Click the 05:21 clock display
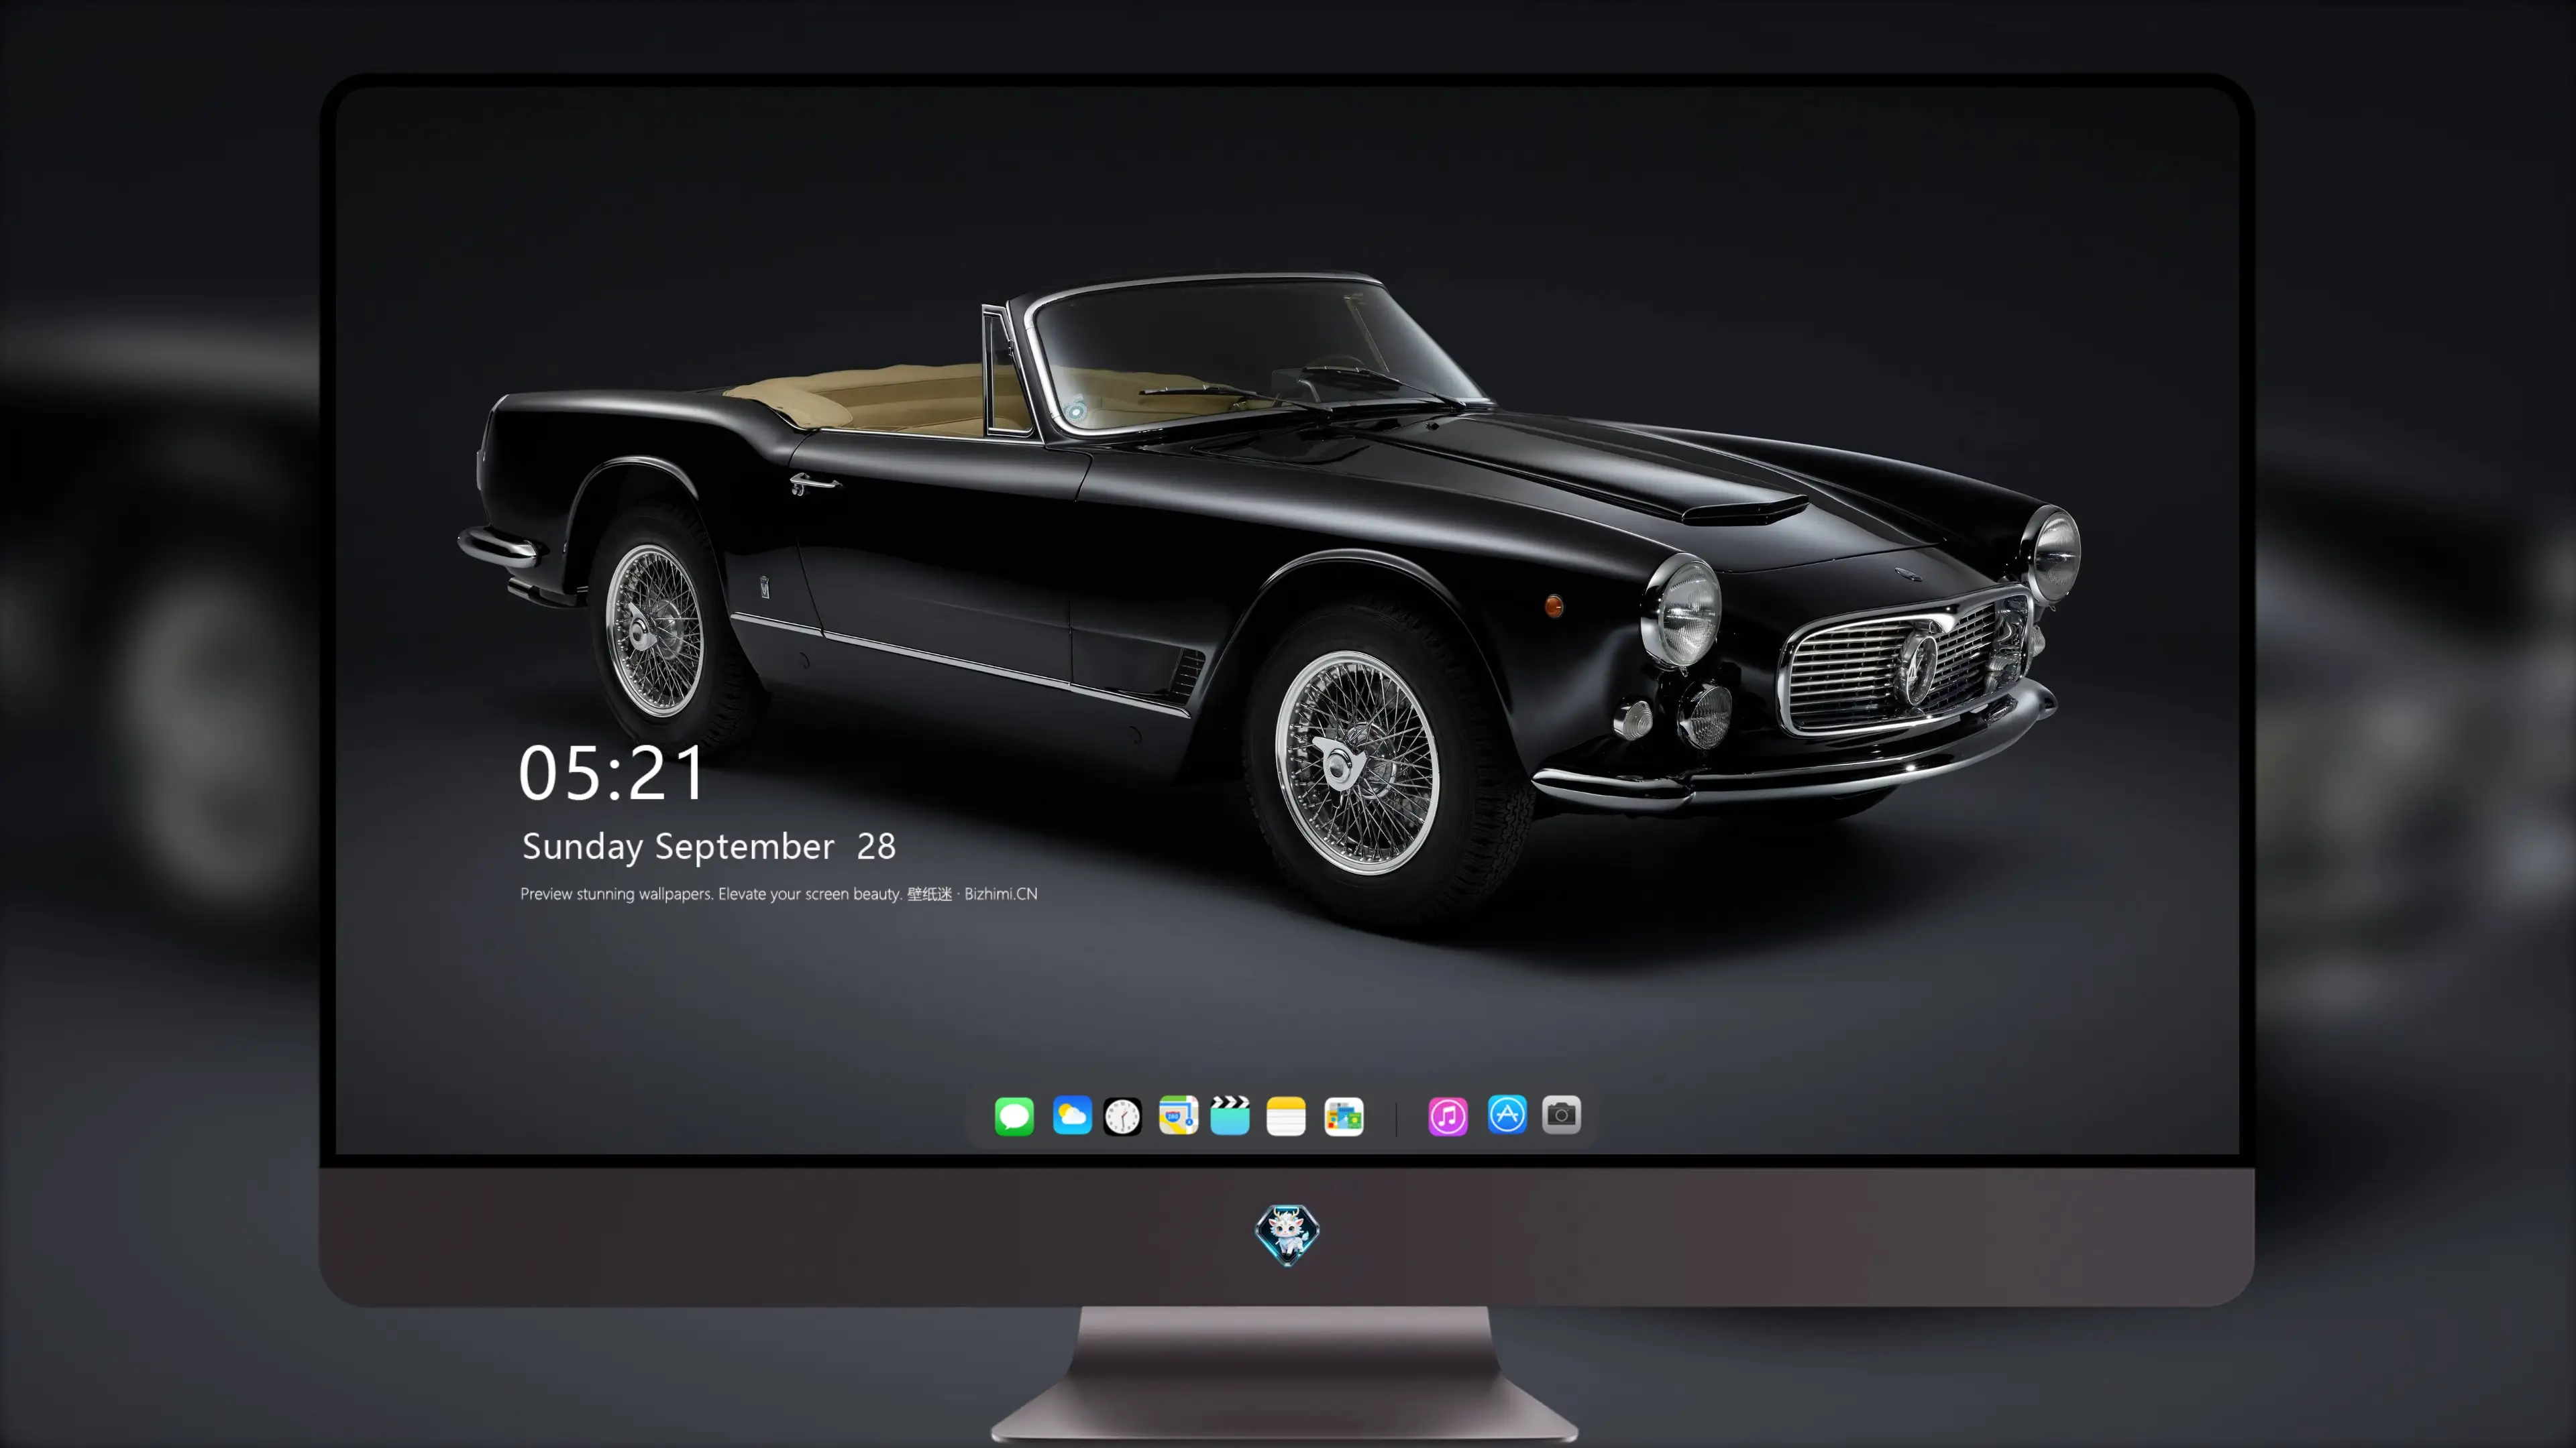The height and width of the screenshot is (1448, 2576). click(611, 772)
